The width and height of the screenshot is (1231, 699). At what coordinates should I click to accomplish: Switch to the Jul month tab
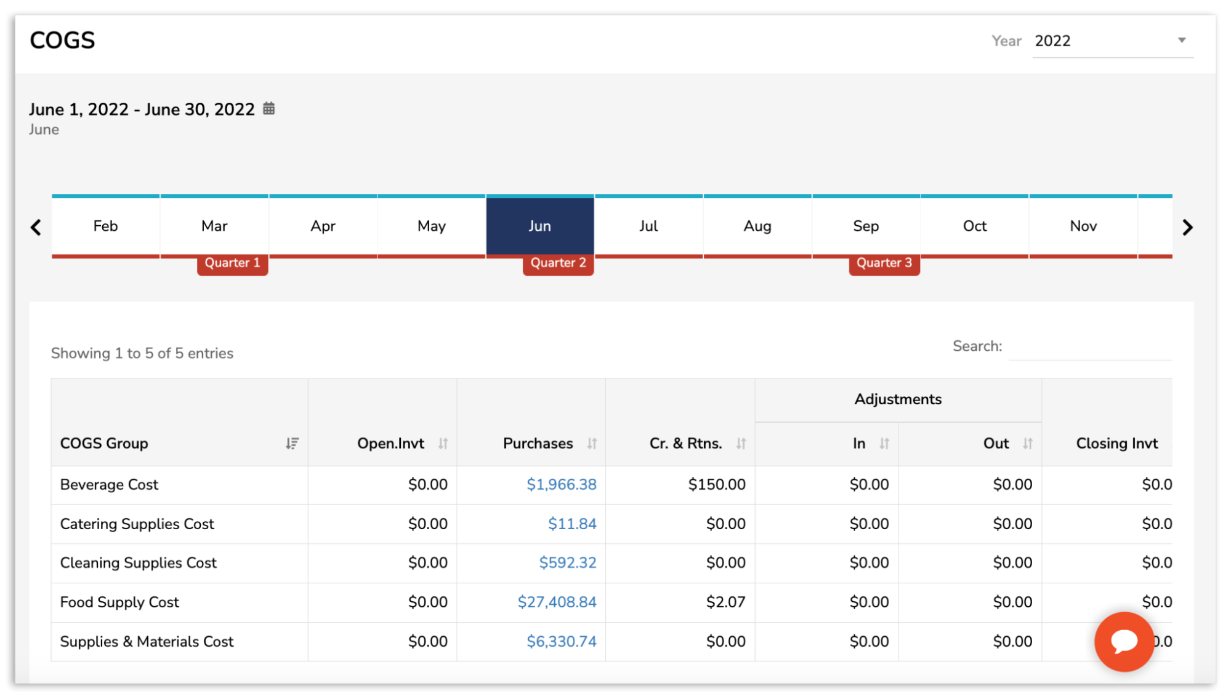[x=648, y=226]
